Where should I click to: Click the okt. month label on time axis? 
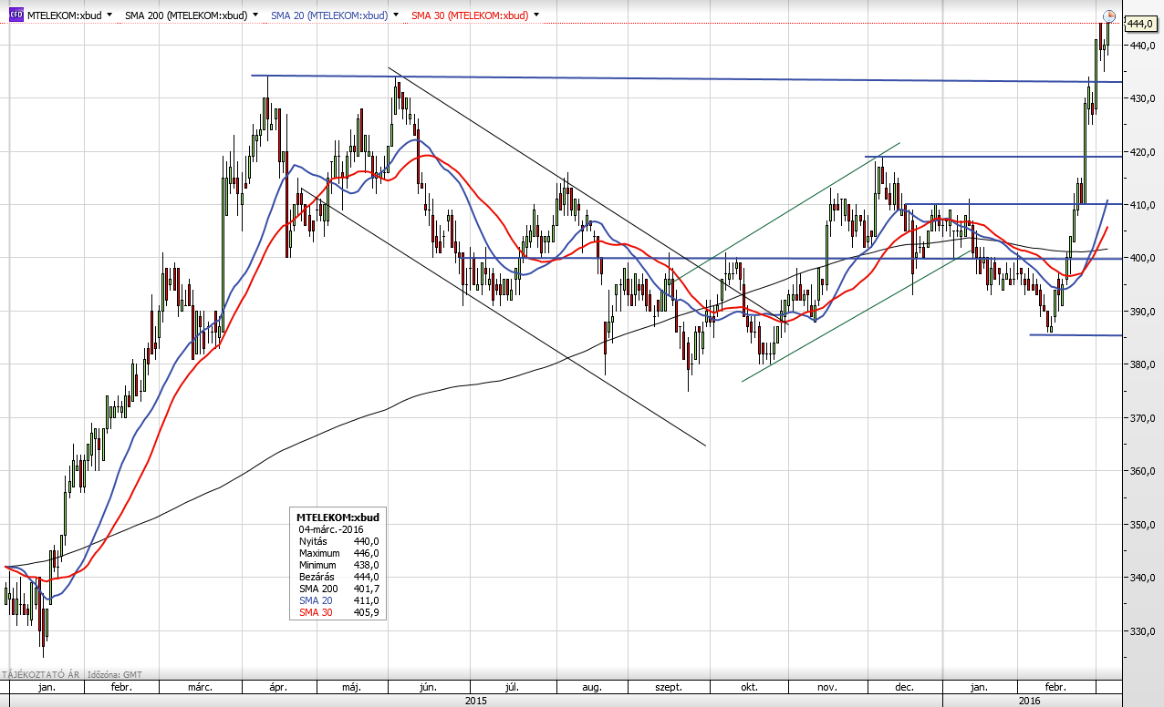[x=747, y=687]
